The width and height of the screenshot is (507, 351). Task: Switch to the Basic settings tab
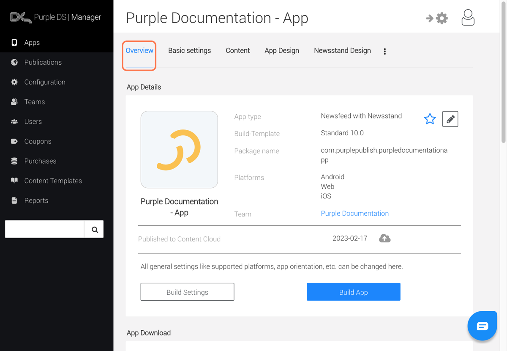pyautogui.click(x=189, y=51)
